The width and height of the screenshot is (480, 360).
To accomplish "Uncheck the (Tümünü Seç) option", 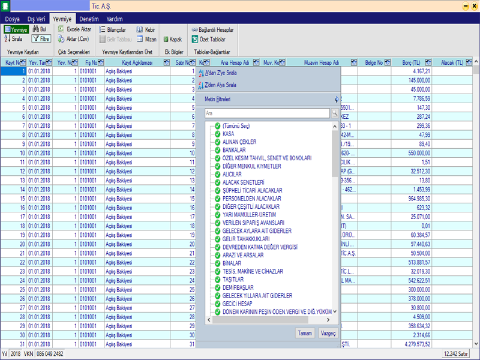I will tap(217, 126).
